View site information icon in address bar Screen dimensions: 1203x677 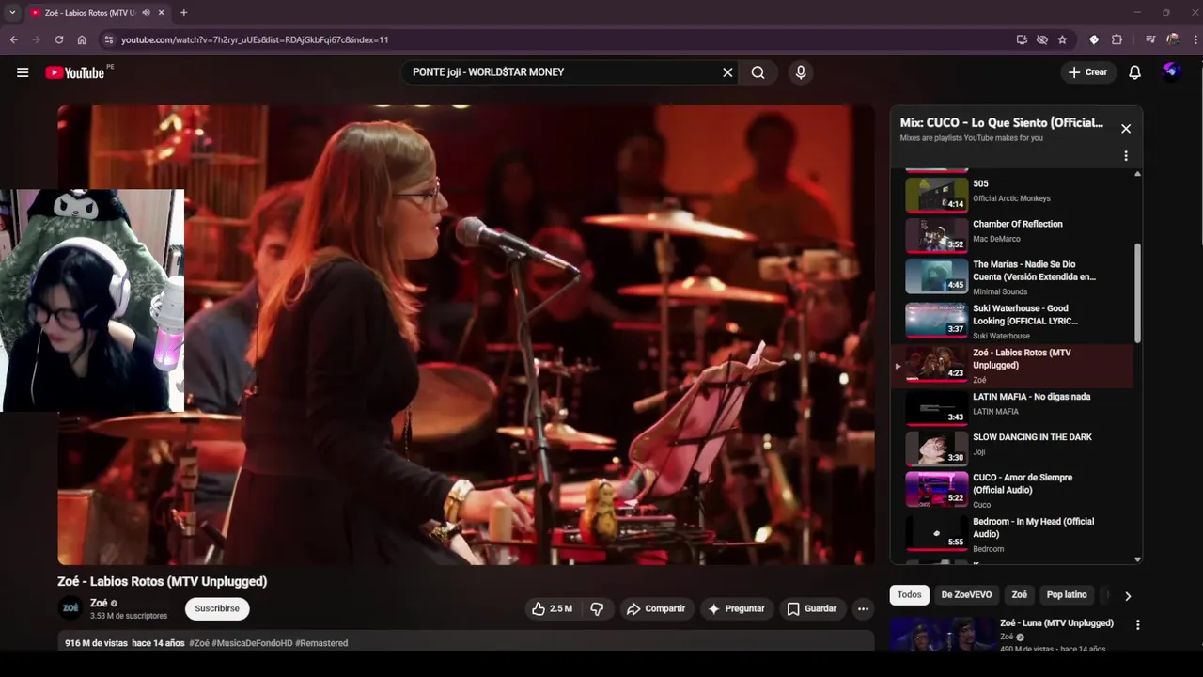pos(108,39)
